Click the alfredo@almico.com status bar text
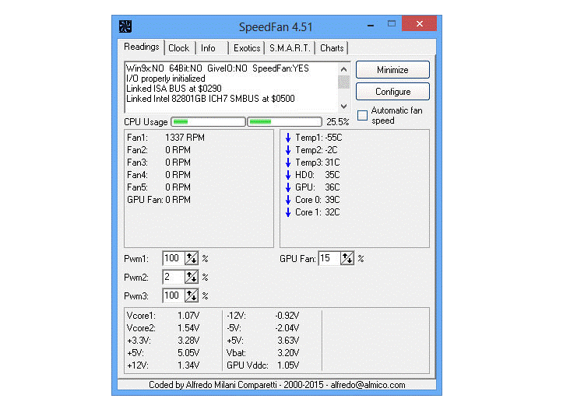This screenshot has height=409, width=563. click(x=368, y=385)
